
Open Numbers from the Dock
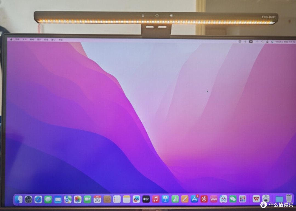[175, 199]
